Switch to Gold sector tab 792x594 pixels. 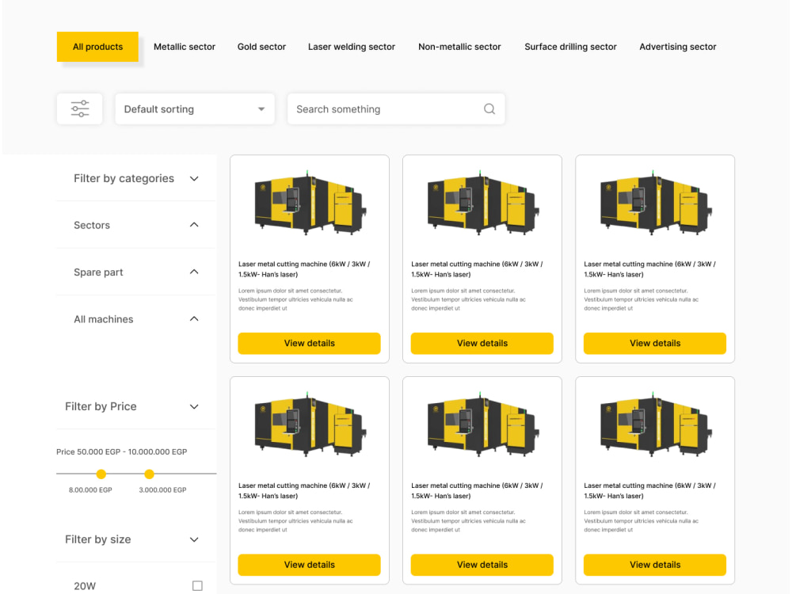click(x=261, y=47)
